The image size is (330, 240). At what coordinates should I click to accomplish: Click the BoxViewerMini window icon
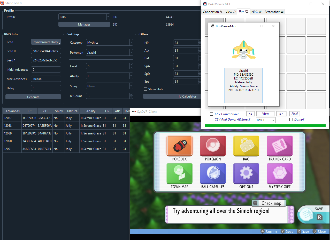(x=212, y=26)
